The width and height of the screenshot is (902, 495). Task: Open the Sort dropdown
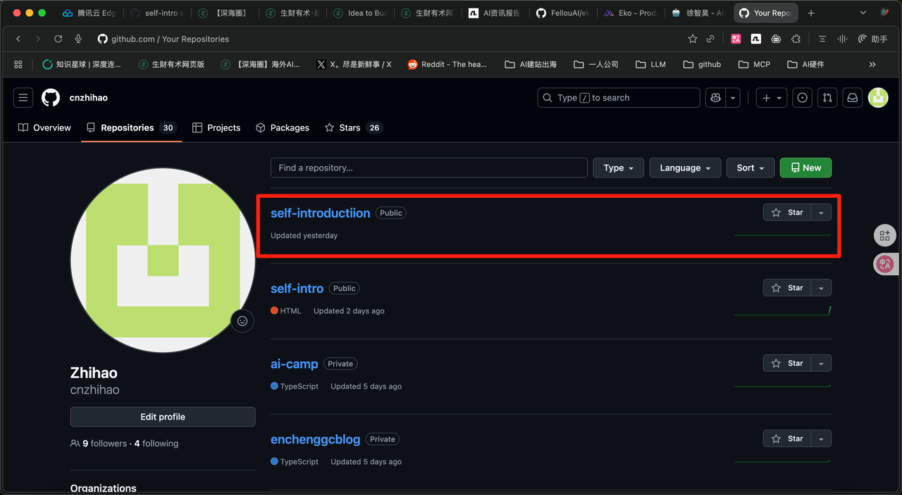point(750,168)
